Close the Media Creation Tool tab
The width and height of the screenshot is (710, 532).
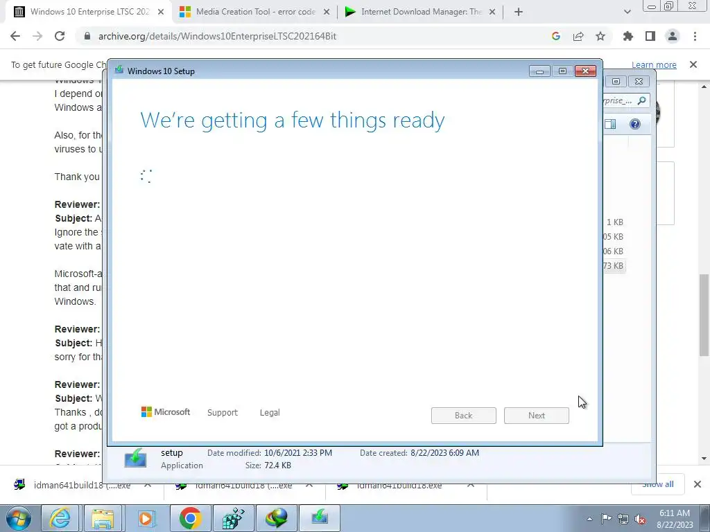point(327,12)
